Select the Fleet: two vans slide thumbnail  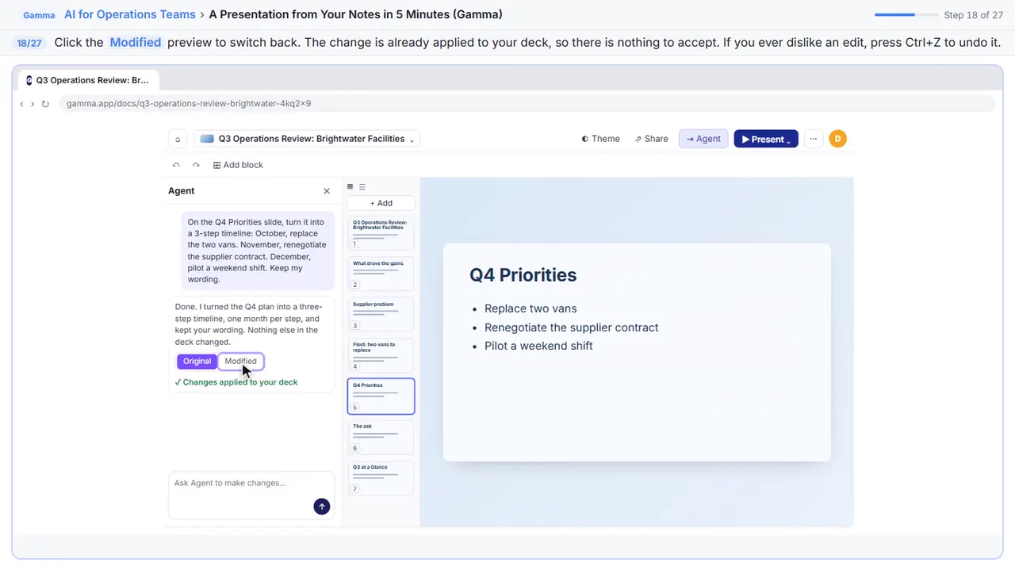(381, 355)
